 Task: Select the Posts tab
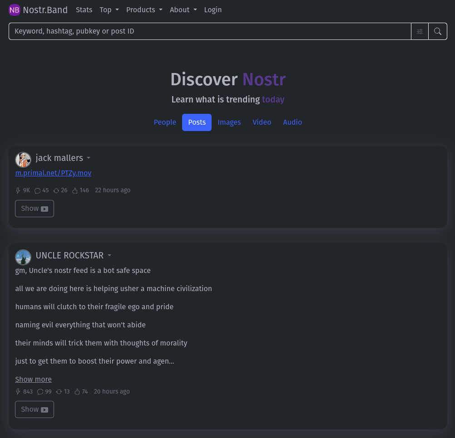coord(197,122)
